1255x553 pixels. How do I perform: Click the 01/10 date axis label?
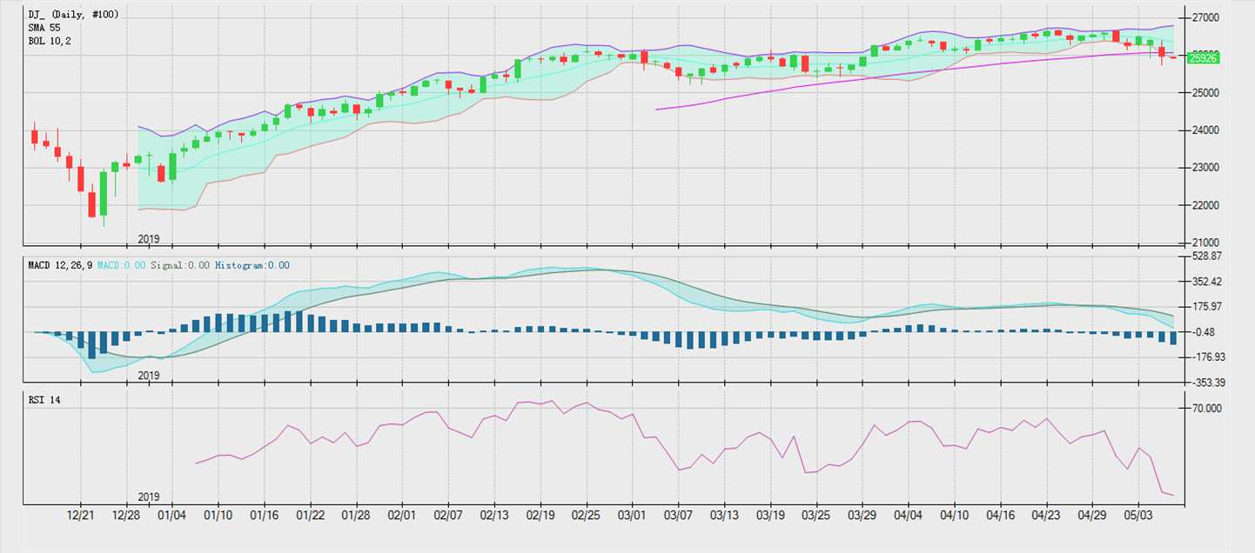[x=218, y=516]
